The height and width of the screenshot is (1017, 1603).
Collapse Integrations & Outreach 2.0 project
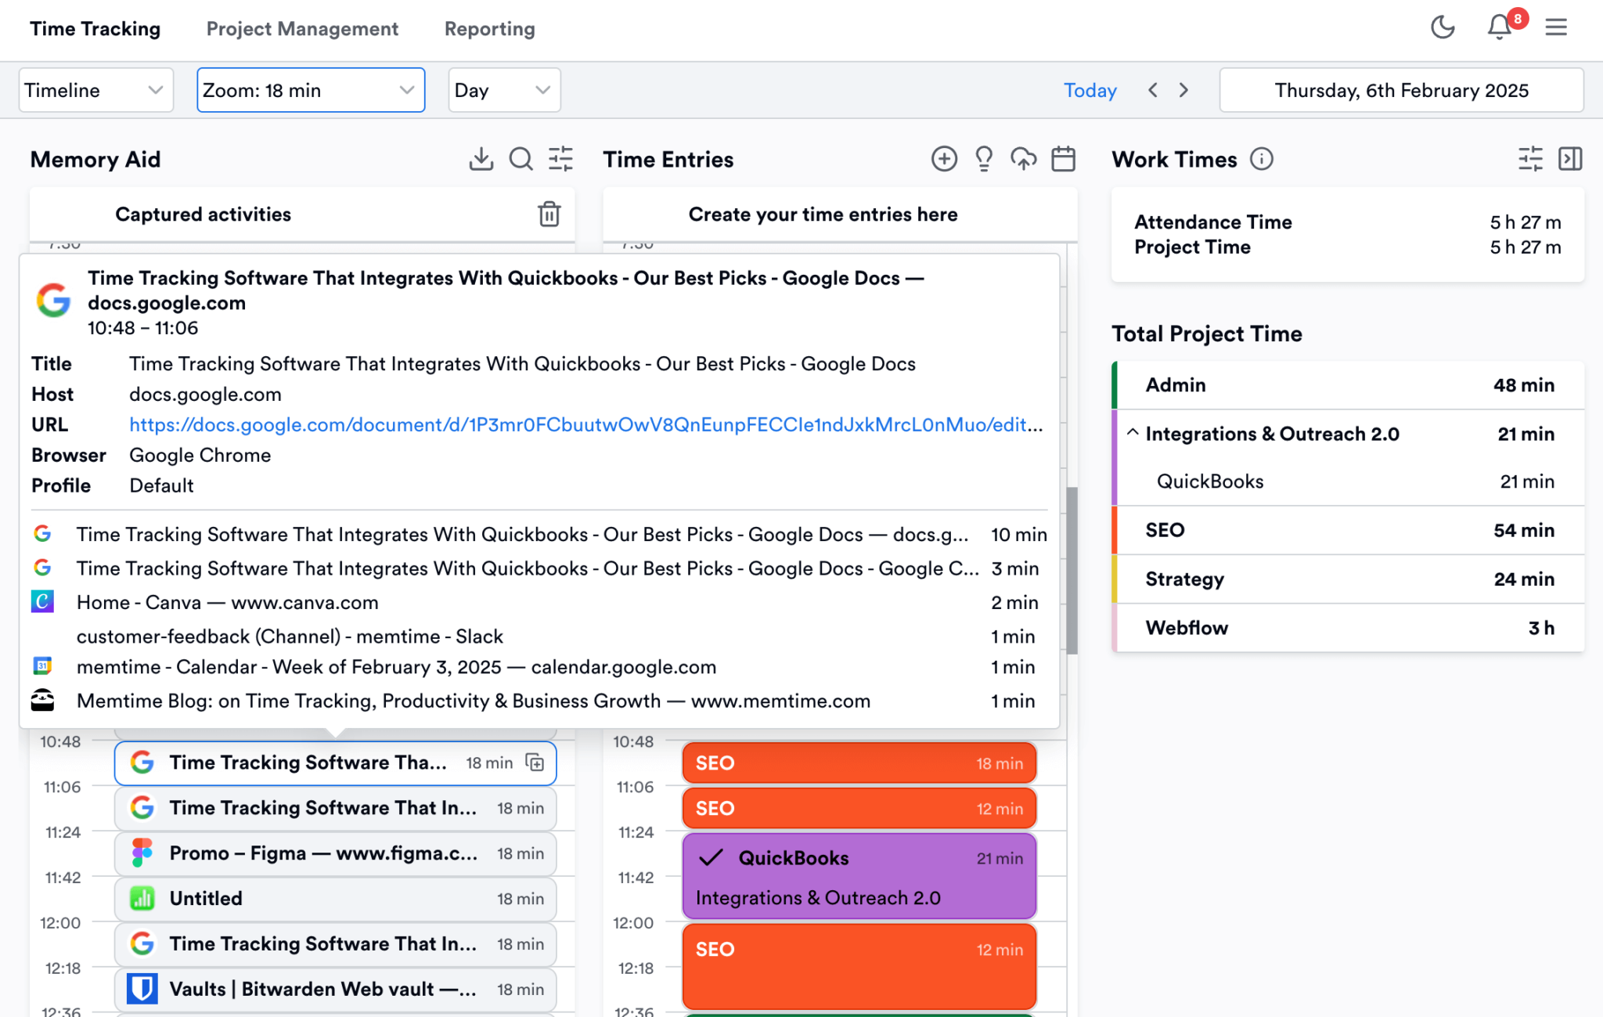tap(1133, 433)
